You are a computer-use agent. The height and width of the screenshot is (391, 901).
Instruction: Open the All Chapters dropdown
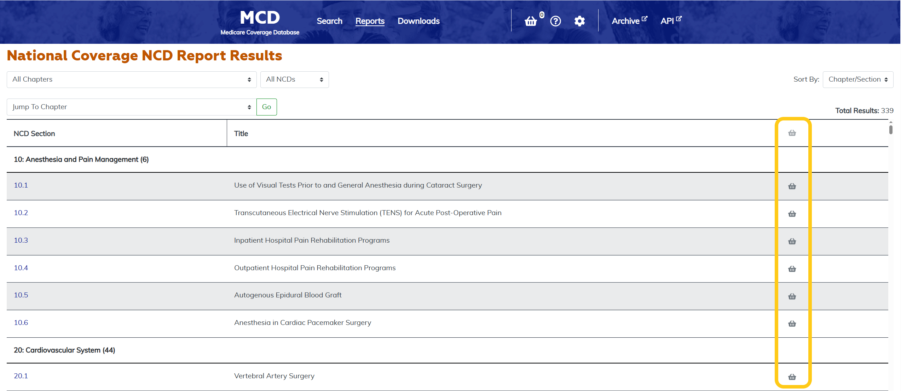click(x=131, y=79)
